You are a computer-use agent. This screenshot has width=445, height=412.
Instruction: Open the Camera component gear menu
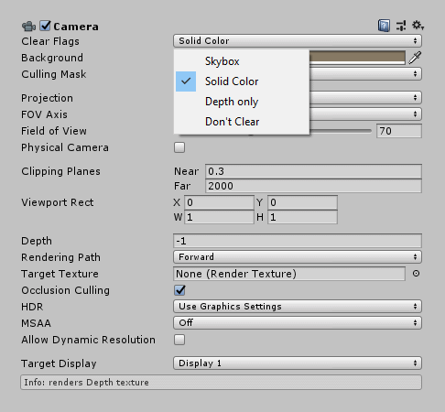point(418,26)
